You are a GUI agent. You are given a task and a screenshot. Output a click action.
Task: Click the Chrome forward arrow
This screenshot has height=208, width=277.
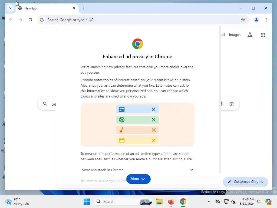[x=21, y=20]
